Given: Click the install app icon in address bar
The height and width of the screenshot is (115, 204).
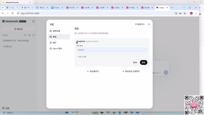Looking at the screenshot, I should pos(176,13).
